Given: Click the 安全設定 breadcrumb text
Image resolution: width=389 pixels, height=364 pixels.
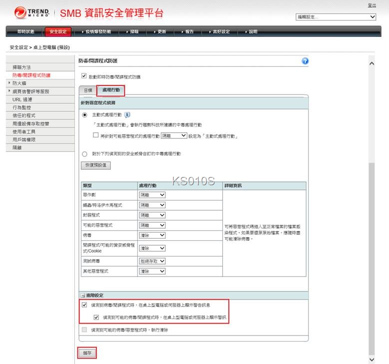Looking at the screenshot, I should (x=19, y=47).
